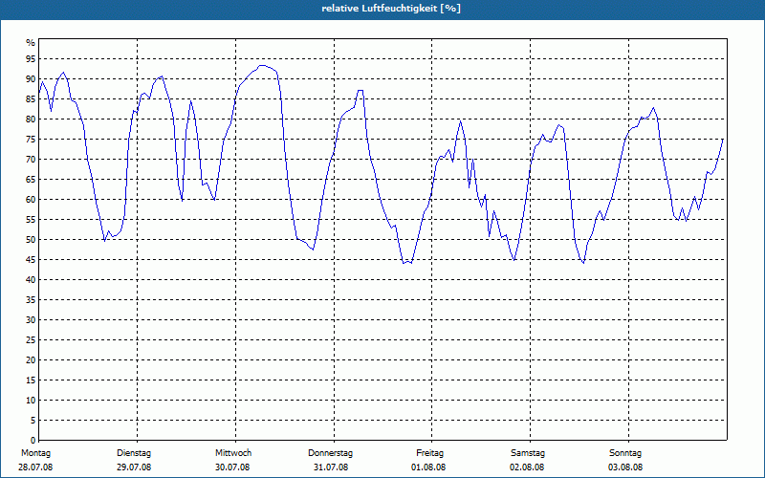Click the y-axis value 95
The image size is (765, 478).
coord(31,59)
